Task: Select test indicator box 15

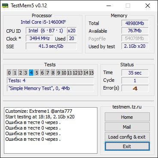Action: pyautogui.click(x=91, y=73)
